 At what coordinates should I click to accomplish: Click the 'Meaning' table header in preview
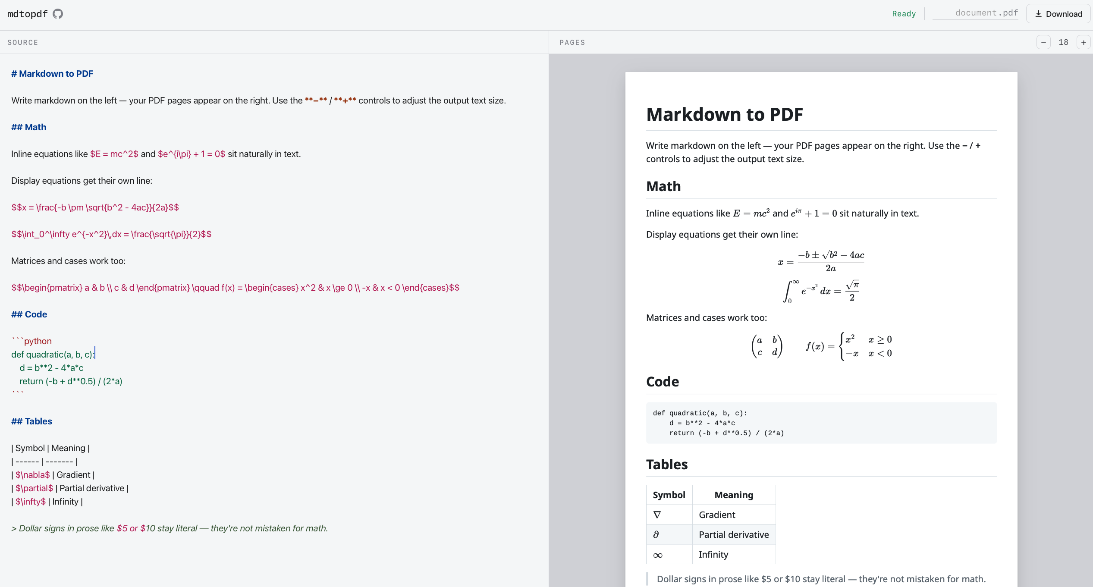(x=734, y=495)
